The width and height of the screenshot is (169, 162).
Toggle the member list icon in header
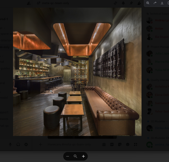139,3
